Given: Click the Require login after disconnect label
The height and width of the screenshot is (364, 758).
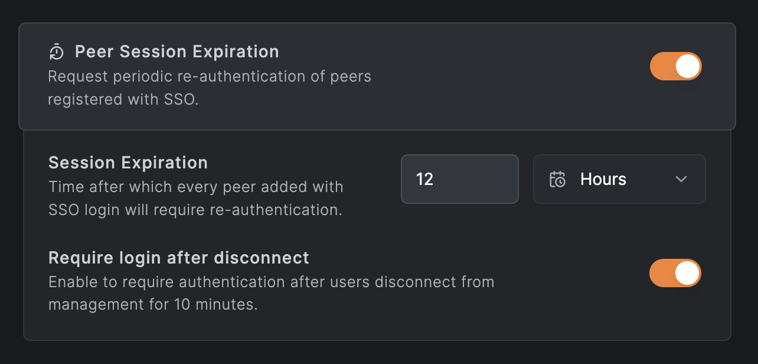Looking at the screenshot, I should [179, 258].
